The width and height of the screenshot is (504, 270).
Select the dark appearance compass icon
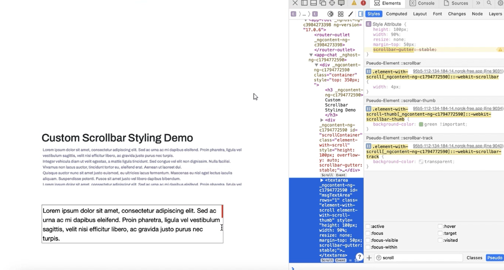point(330,14)
